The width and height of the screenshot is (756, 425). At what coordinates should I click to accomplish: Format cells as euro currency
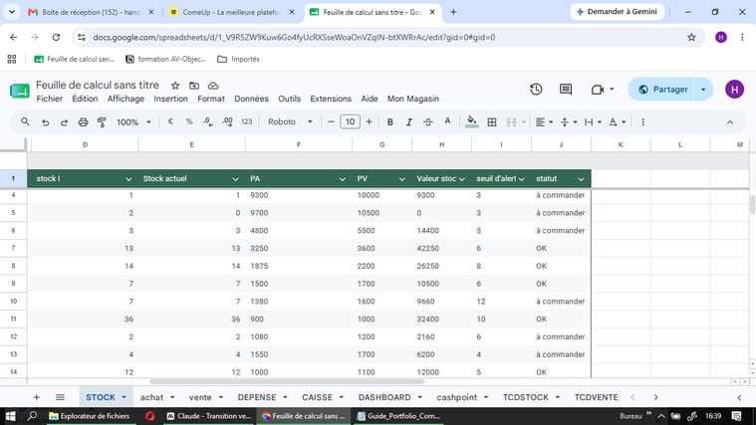click(170, 121)
